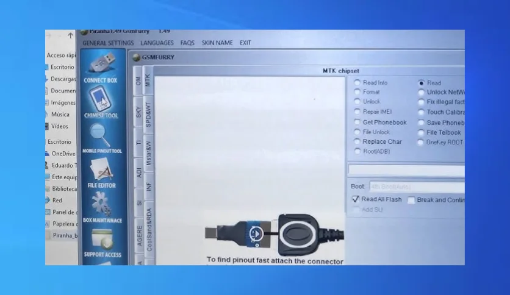The image size is (510, 295).
Task: Switch to the MTK vertical tab
Action: click(x=148, y=80)
